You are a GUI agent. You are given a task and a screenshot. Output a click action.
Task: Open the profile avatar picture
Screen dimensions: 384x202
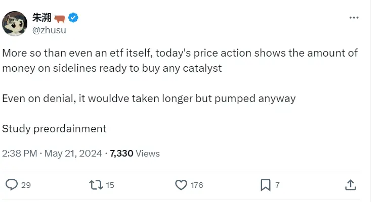coord(15,23)
